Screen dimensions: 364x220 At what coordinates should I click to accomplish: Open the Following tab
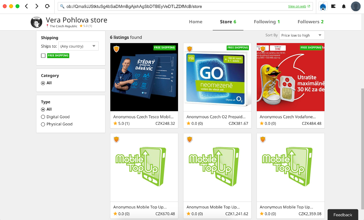point(267,22)
